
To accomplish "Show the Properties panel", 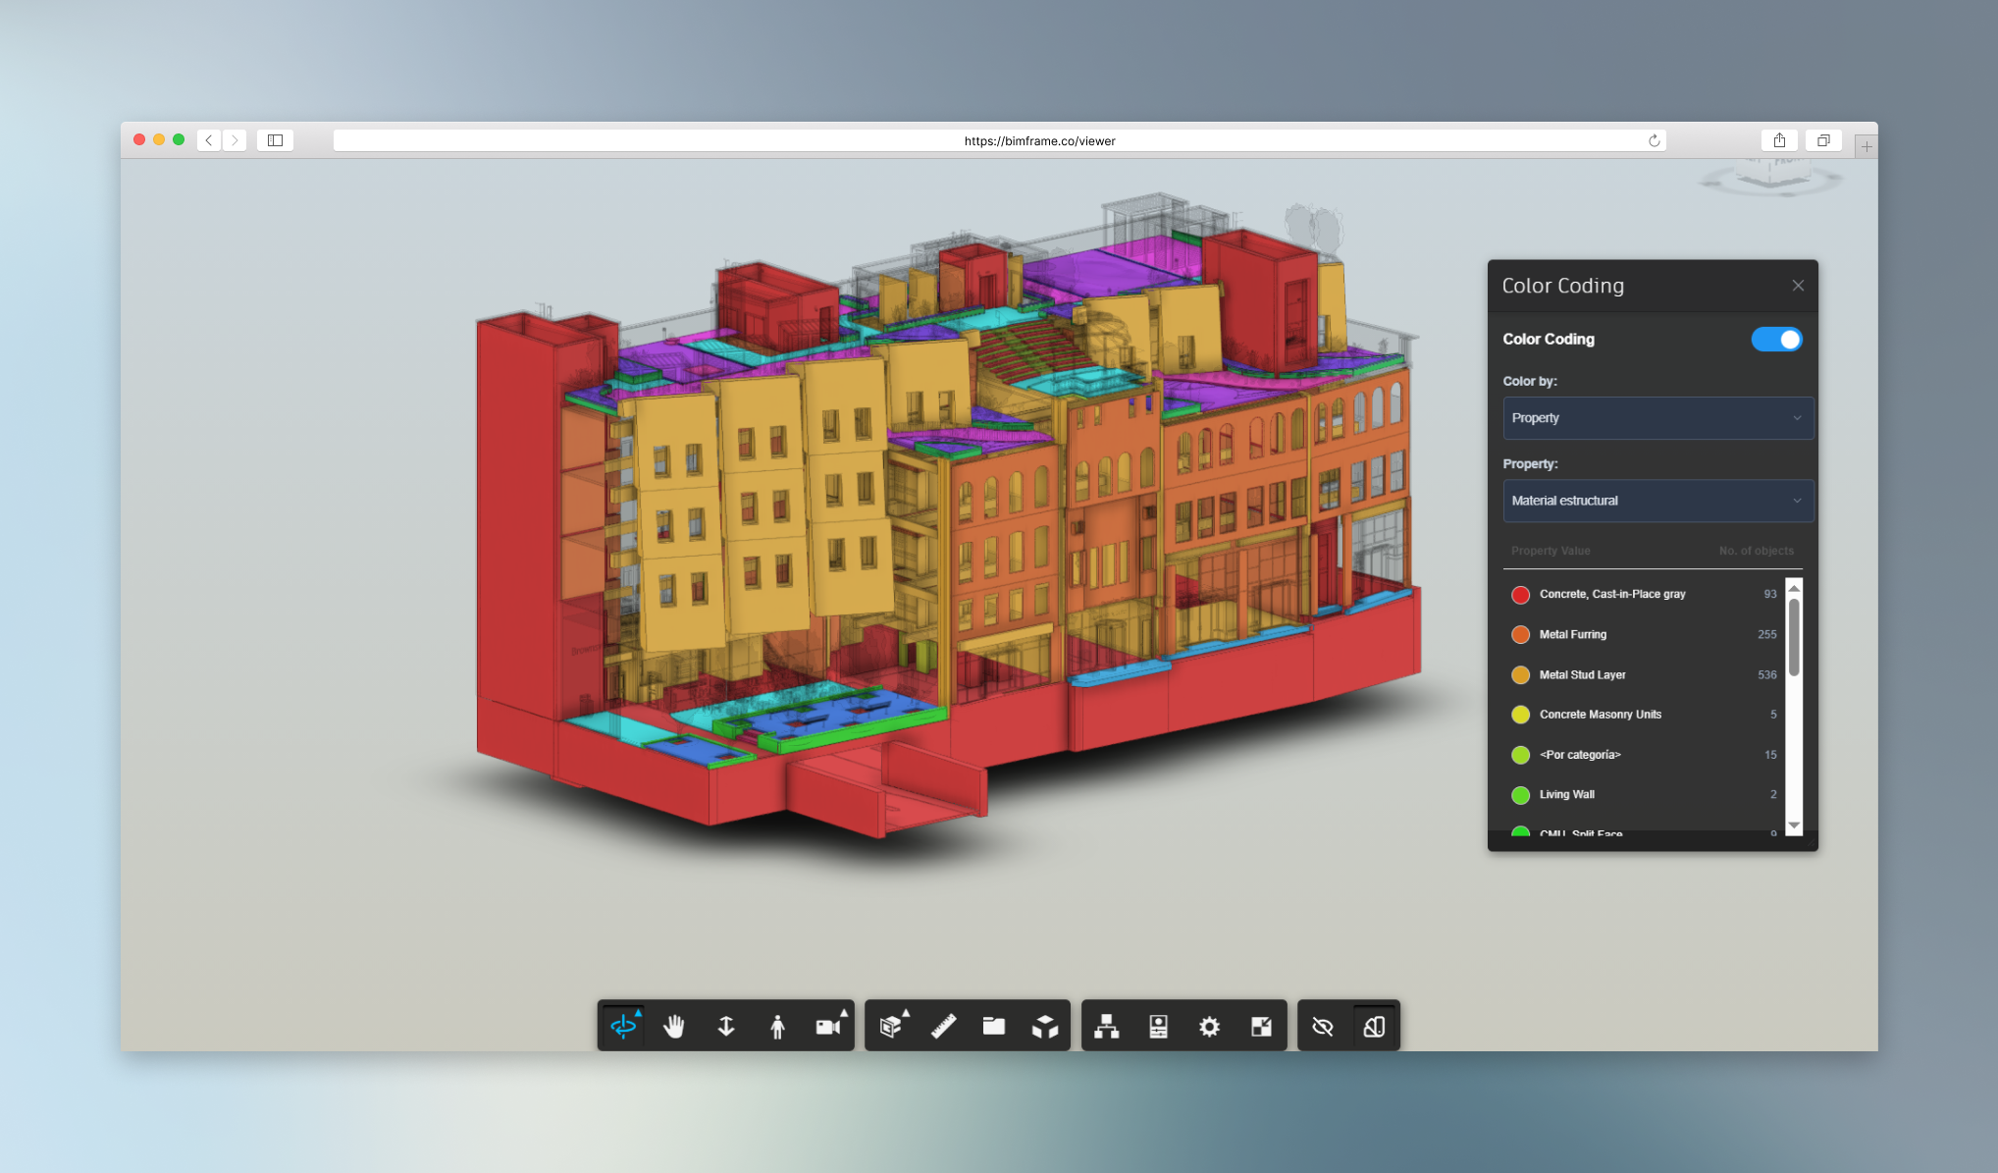I will [x=1159, y=1026].
